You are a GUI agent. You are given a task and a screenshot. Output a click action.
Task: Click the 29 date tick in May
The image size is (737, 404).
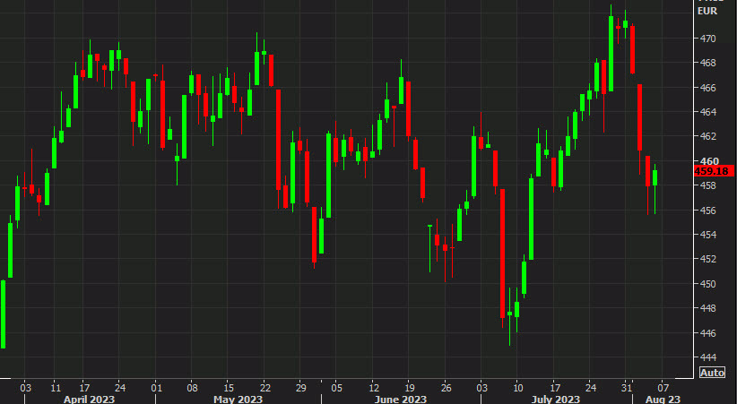tap(301, 388)
